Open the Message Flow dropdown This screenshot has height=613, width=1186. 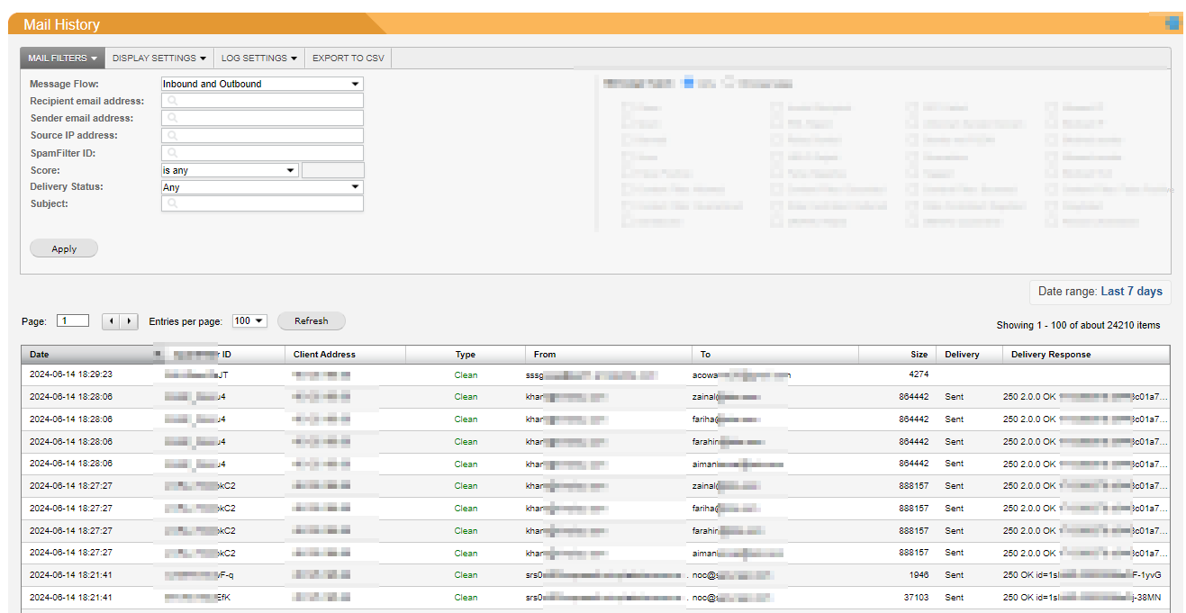(x=261, y=84)
